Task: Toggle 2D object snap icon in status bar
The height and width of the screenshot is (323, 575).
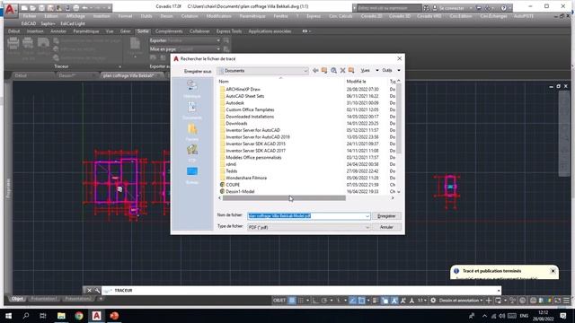Action: pyautogui.click(x=361, y=301)
